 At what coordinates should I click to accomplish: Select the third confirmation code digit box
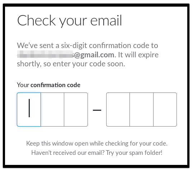click(76, 109)
